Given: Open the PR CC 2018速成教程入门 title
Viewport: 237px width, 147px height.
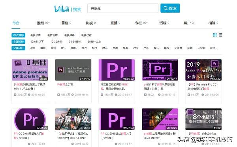Looking at the screenshot, I should click(116, 136).
